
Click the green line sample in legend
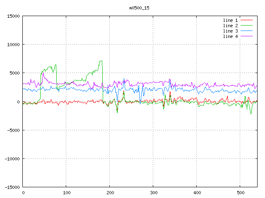pos(247,26)
